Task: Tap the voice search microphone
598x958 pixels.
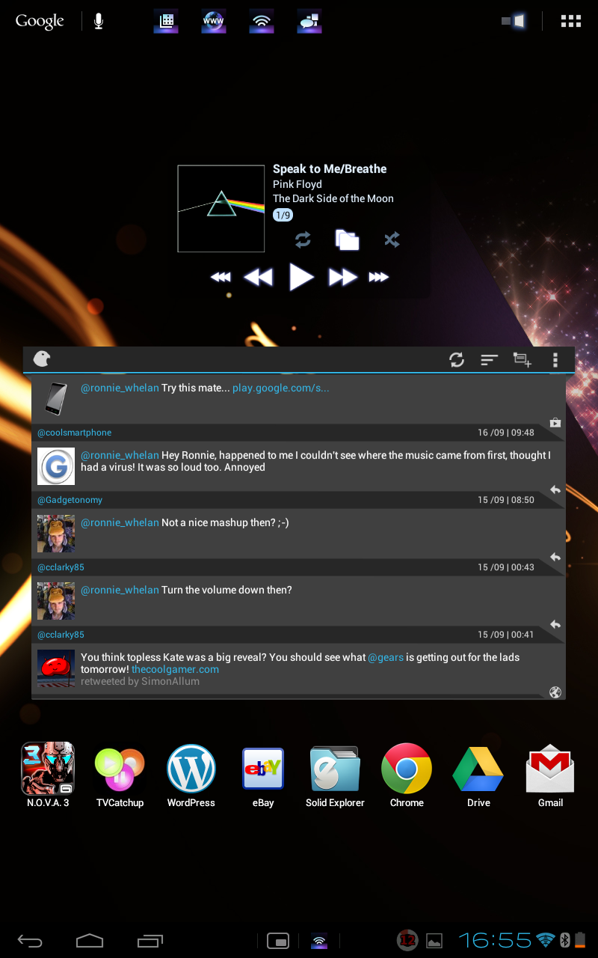Action: [99, 21]
